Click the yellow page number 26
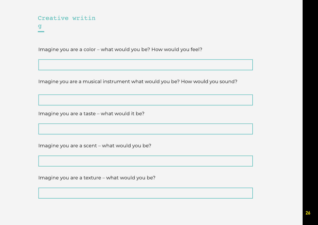 click(308, 213)
